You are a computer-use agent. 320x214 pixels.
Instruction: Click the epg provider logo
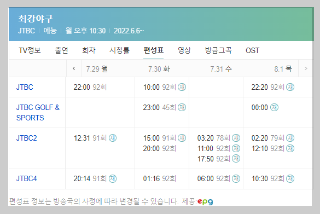tap(205, 202)
